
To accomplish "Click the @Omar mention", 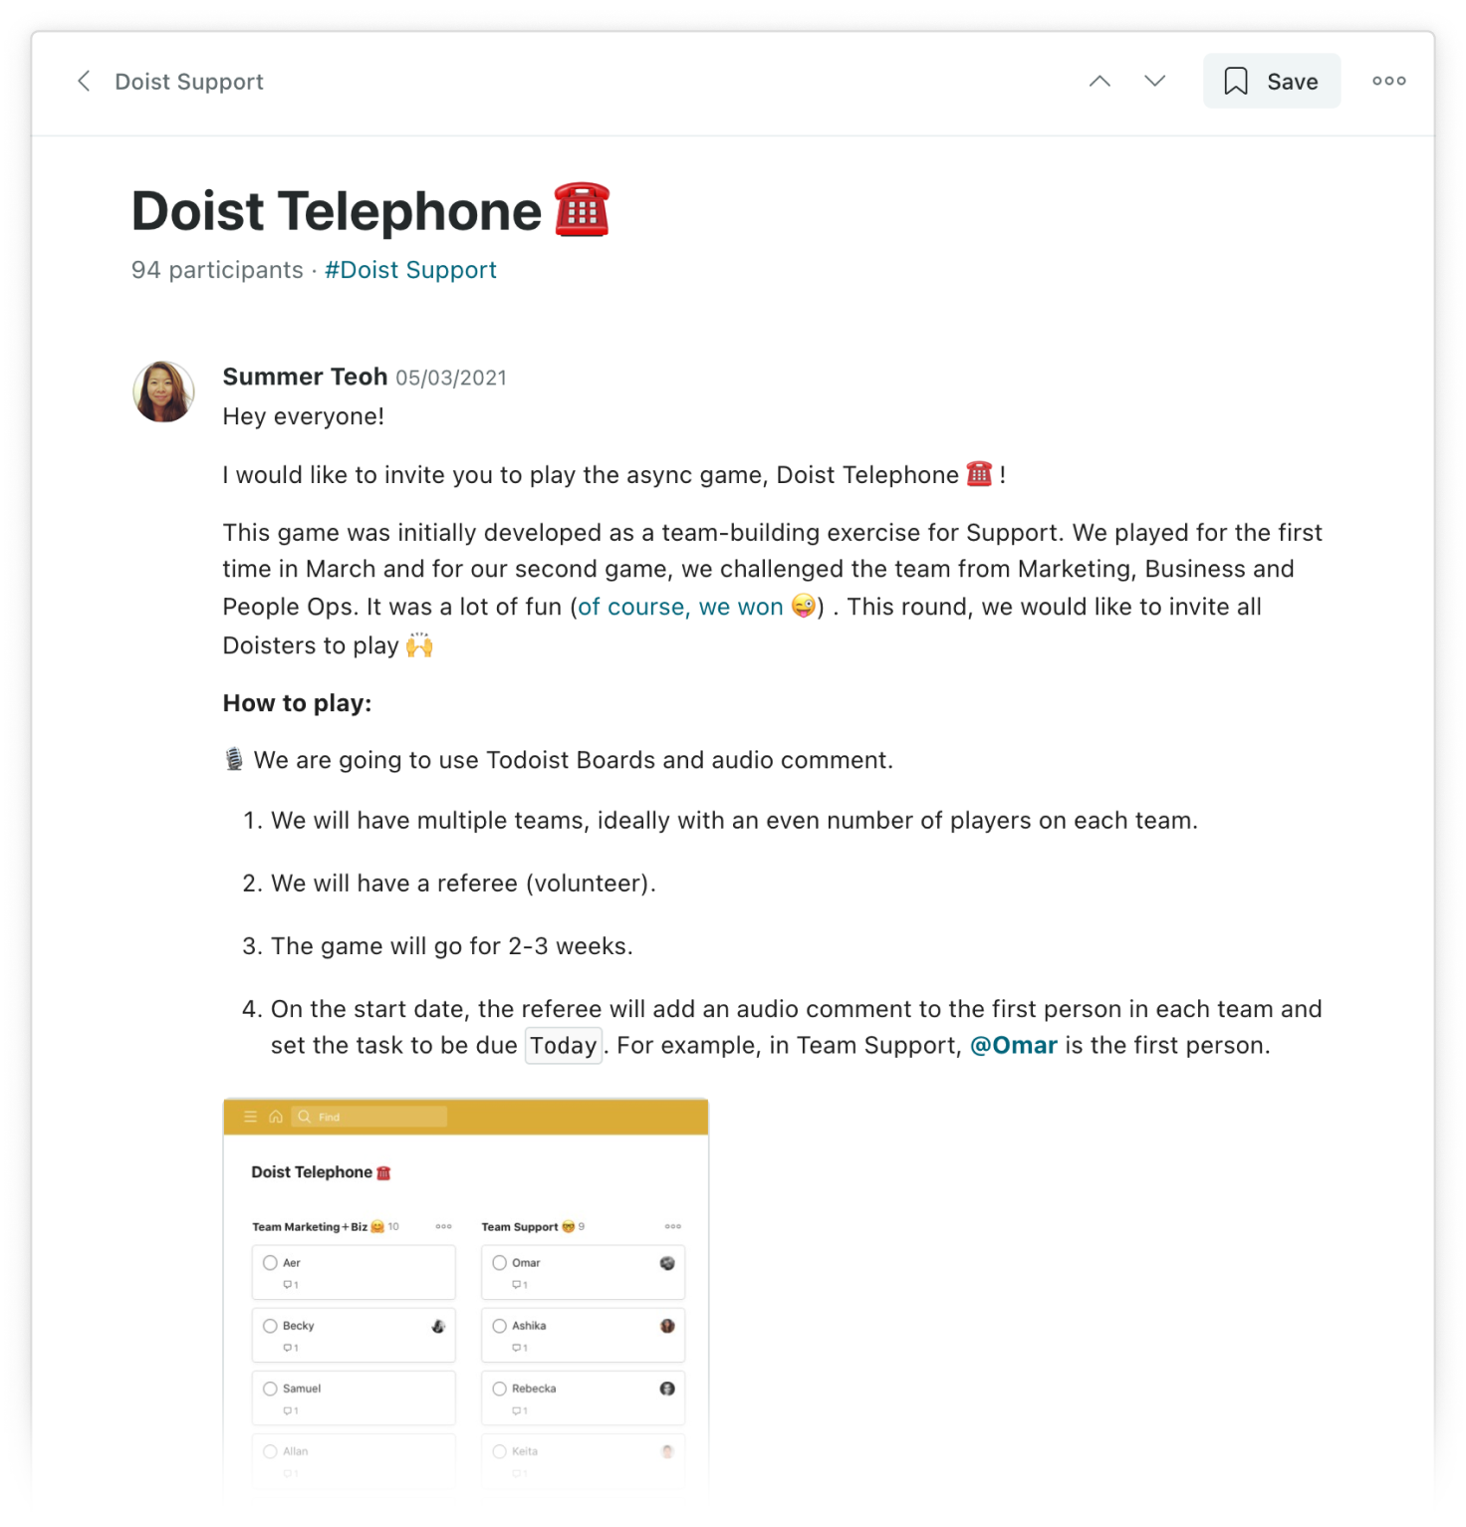I will (1013, 1045).
